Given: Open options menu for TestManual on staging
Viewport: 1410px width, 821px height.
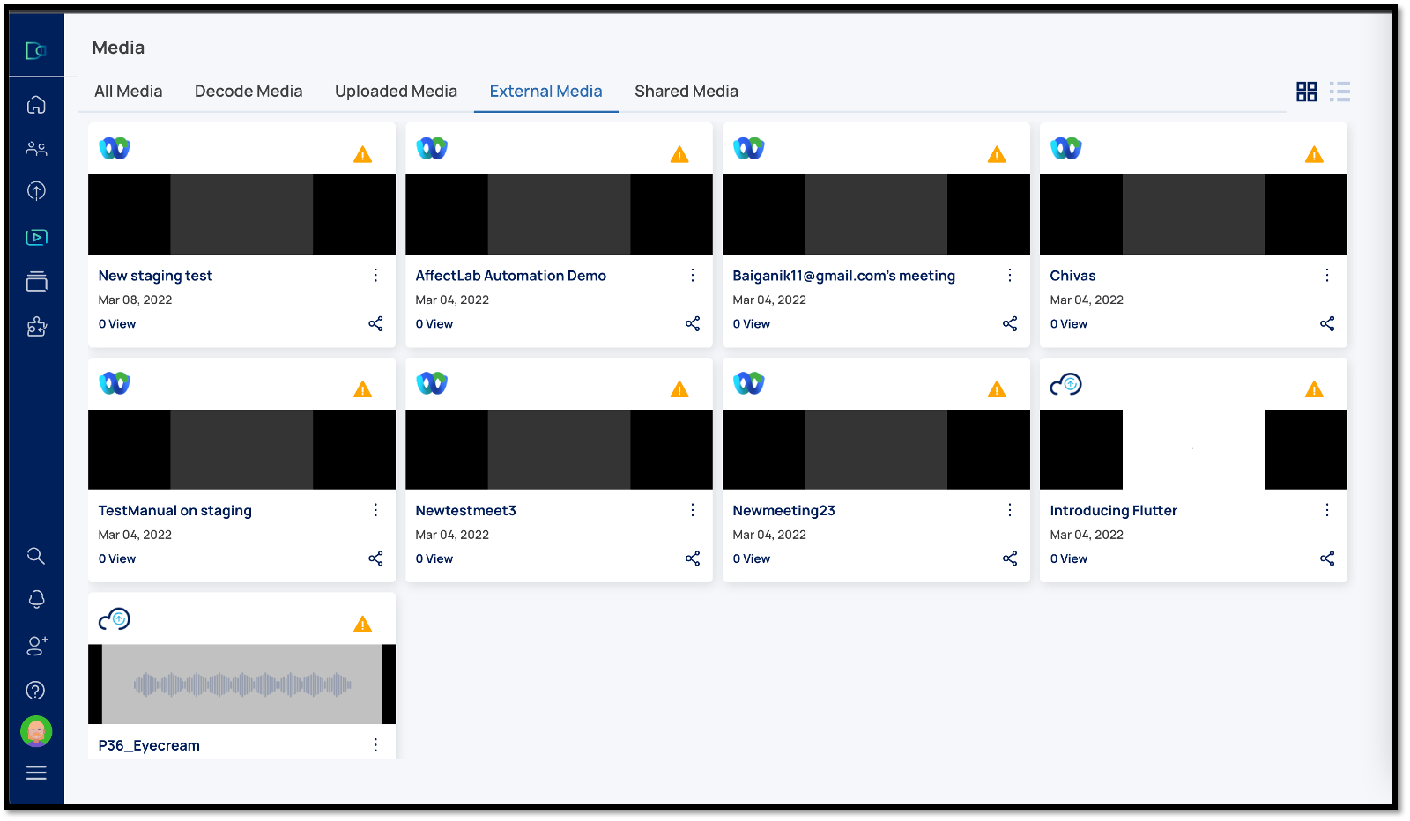Looking at the screenshot, I should (375, 510).
